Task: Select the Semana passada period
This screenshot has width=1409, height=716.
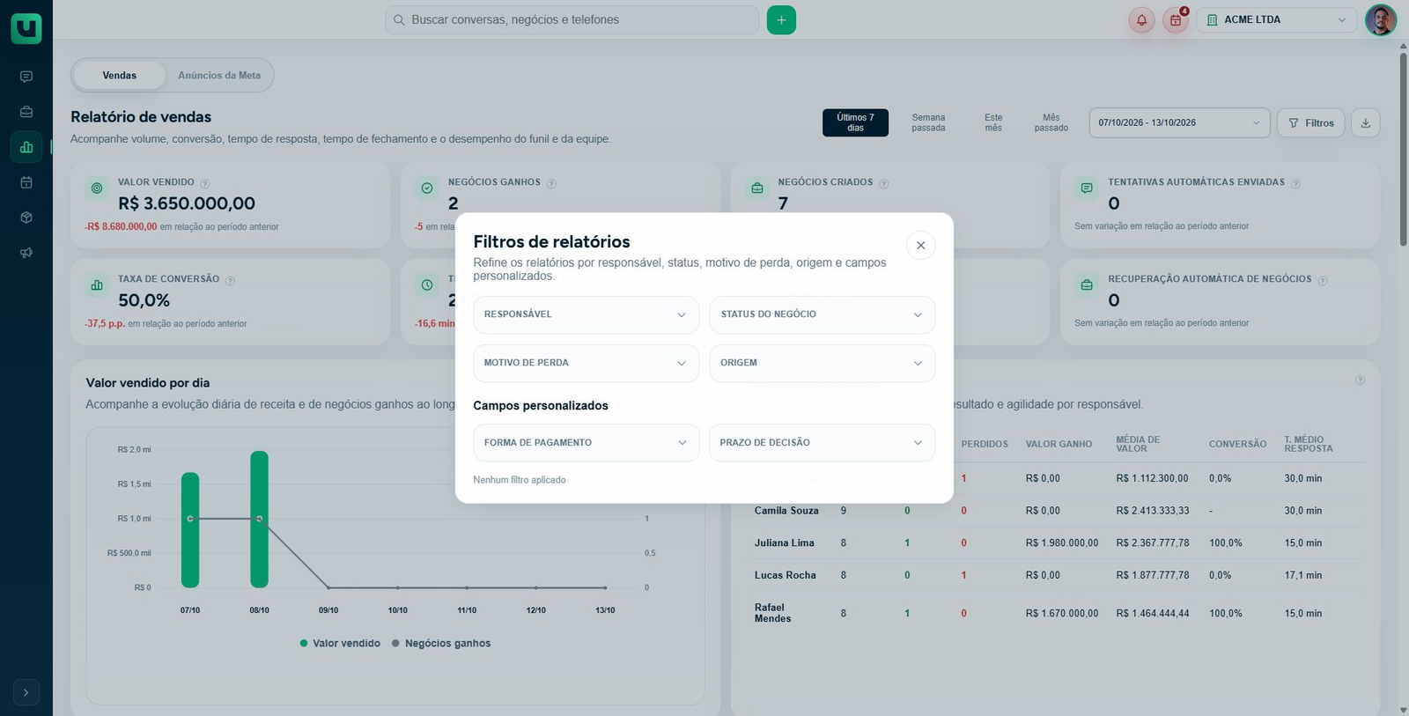Action: [x=928, y=123]
